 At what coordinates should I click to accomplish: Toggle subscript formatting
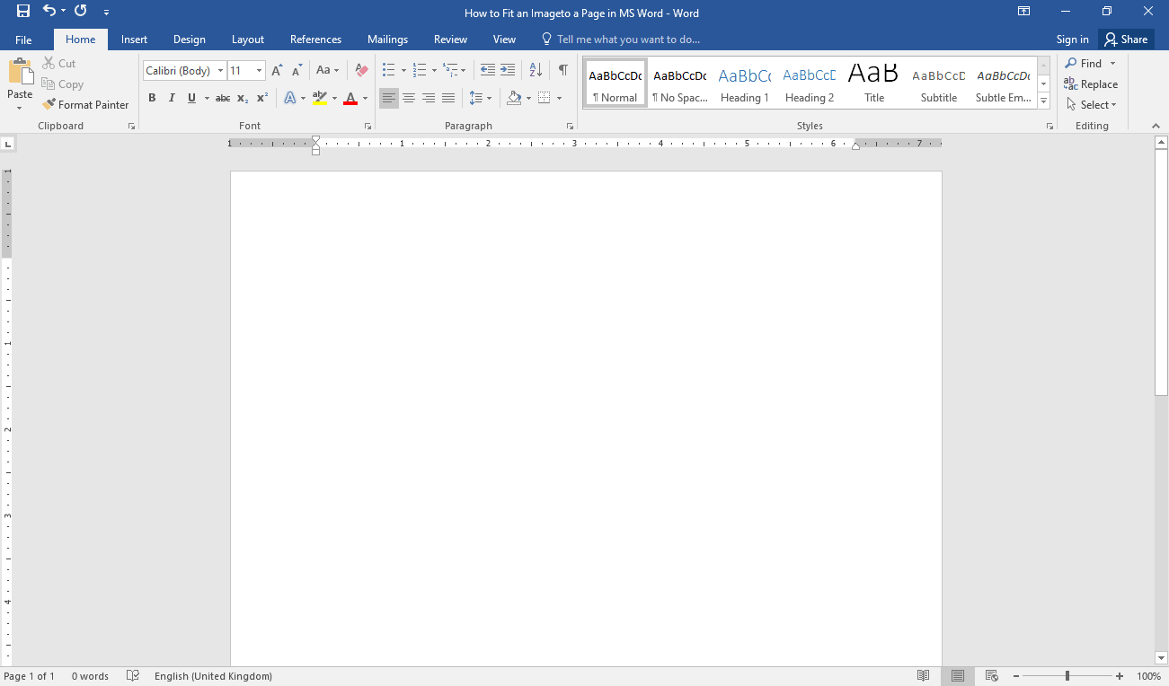coord(241,98)
